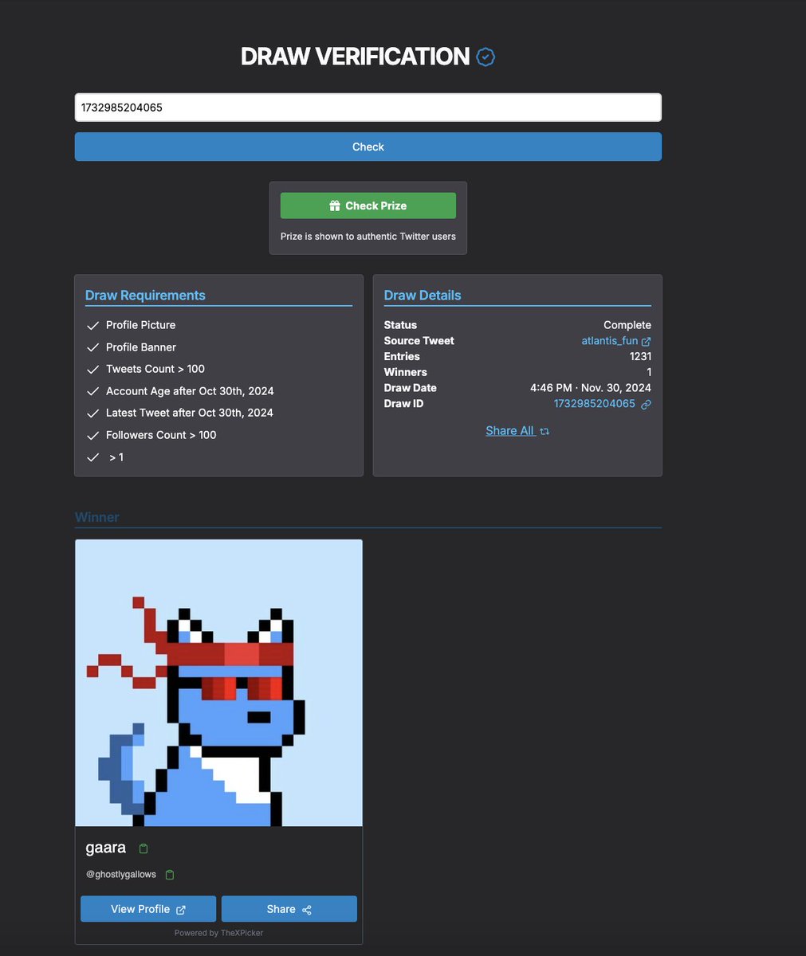Click the 'Tweets Count > 100' requirement text
The width and height of the screenshot is (806, 956).
pyautogui.click(x=155, y=369)
